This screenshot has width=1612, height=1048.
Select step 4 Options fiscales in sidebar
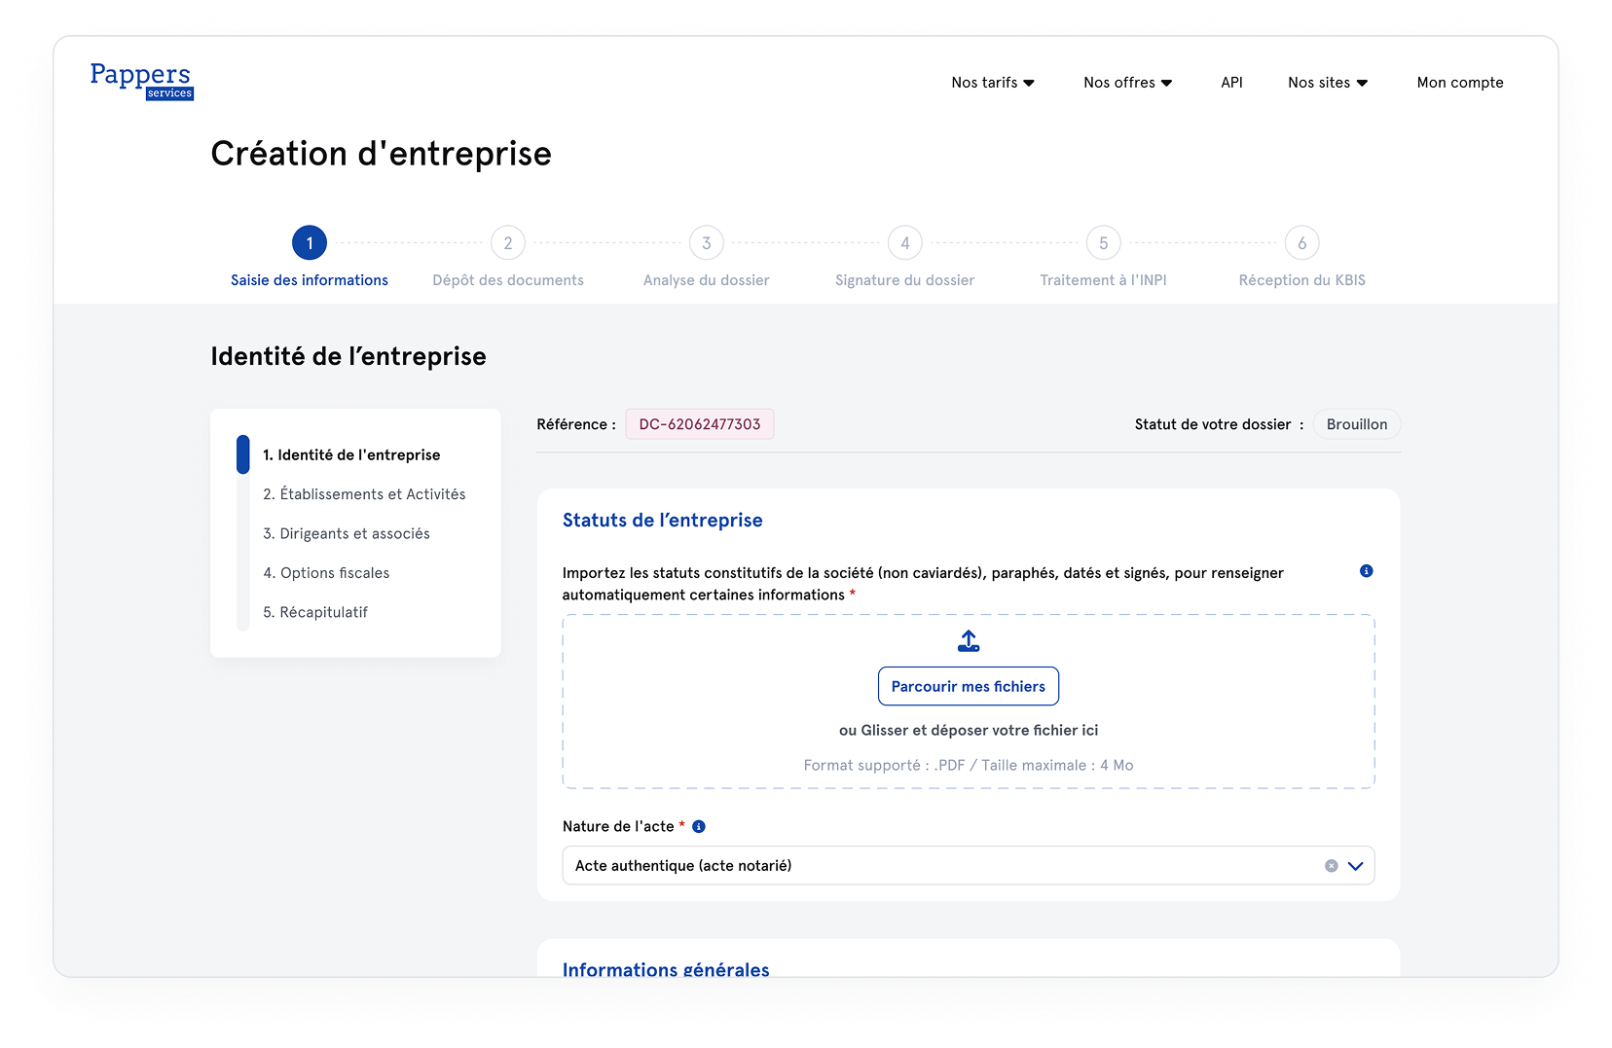[327, 572]
